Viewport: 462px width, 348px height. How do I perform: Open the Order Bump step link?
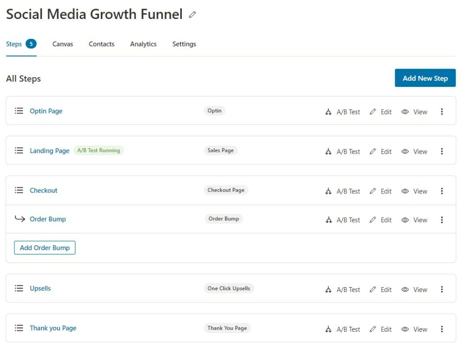(48, 219)
